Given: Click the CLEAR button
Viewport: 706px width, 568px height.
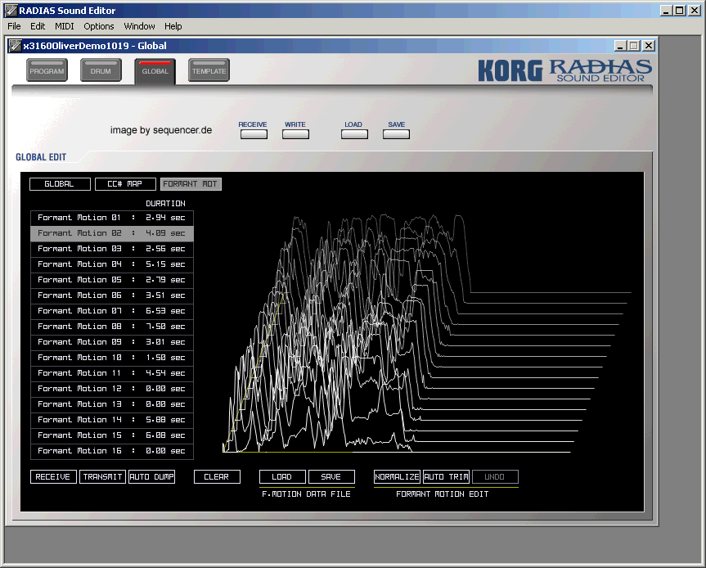Looking at the screenshot, I should (217, 476).
